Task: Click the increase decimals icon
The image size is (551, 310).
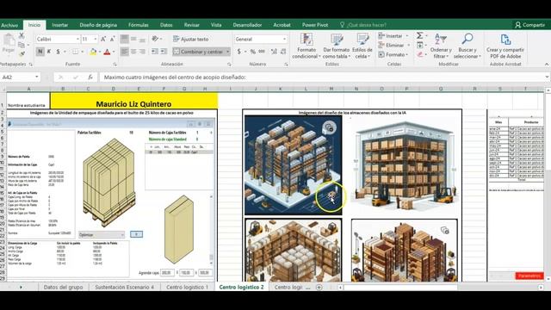Action: tap(274, 52)
